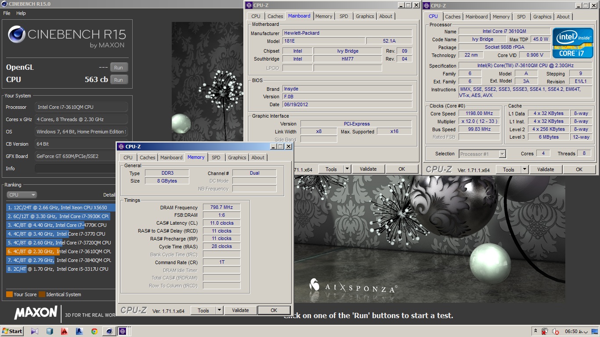Viewport: 600px width, 337px height.
Task: Click Validate in Memory window
Action: coord(240,310)
